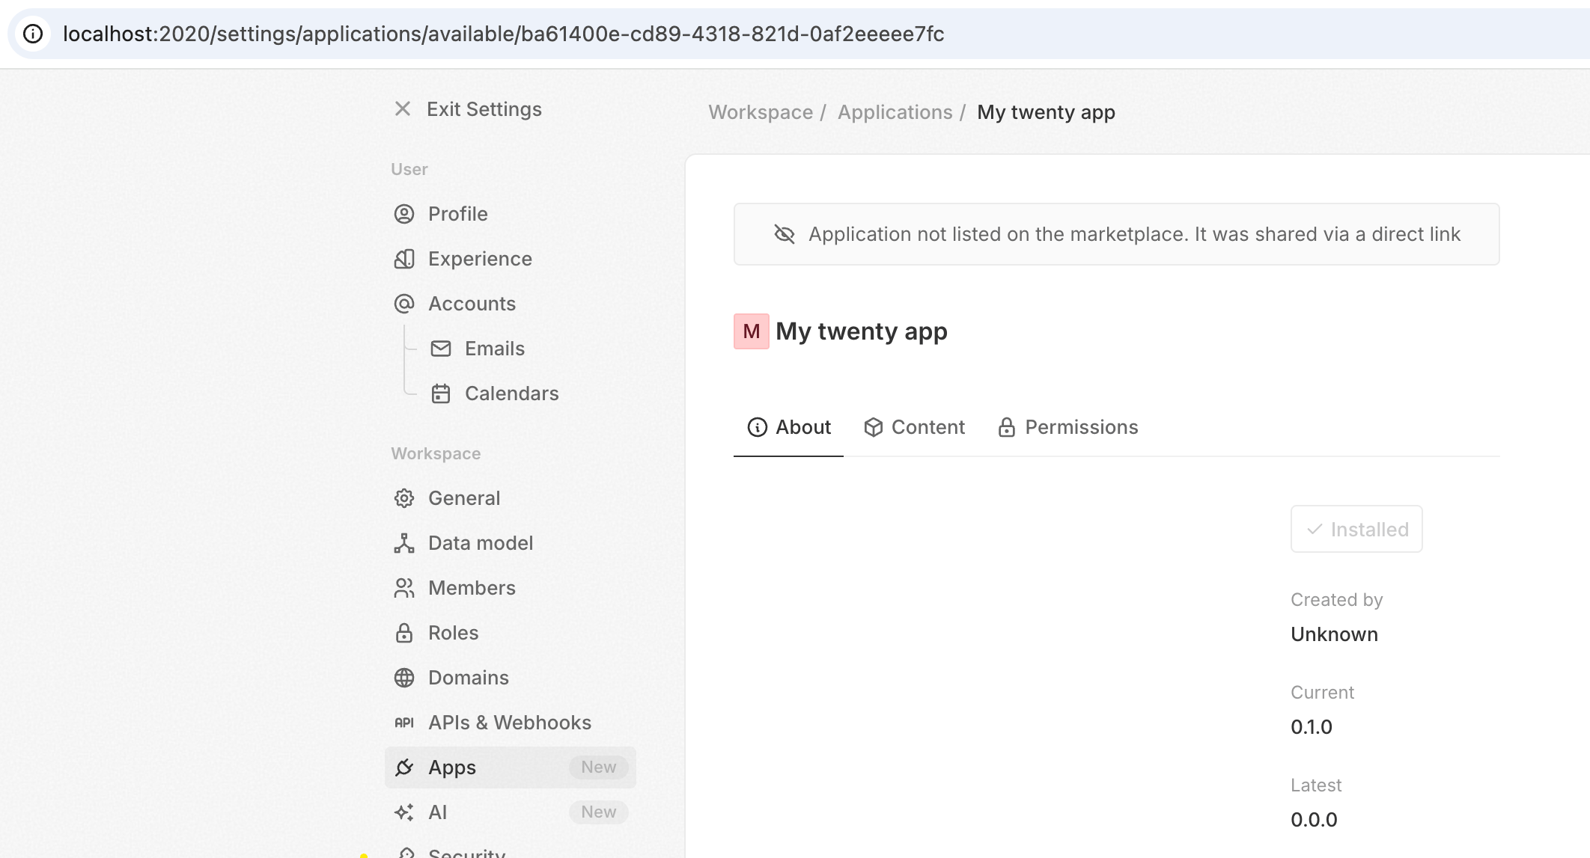The height and width of the screenshot is (858, 1590).
Task: Click the Profile user-circle icon
Action: click(404, 214)
